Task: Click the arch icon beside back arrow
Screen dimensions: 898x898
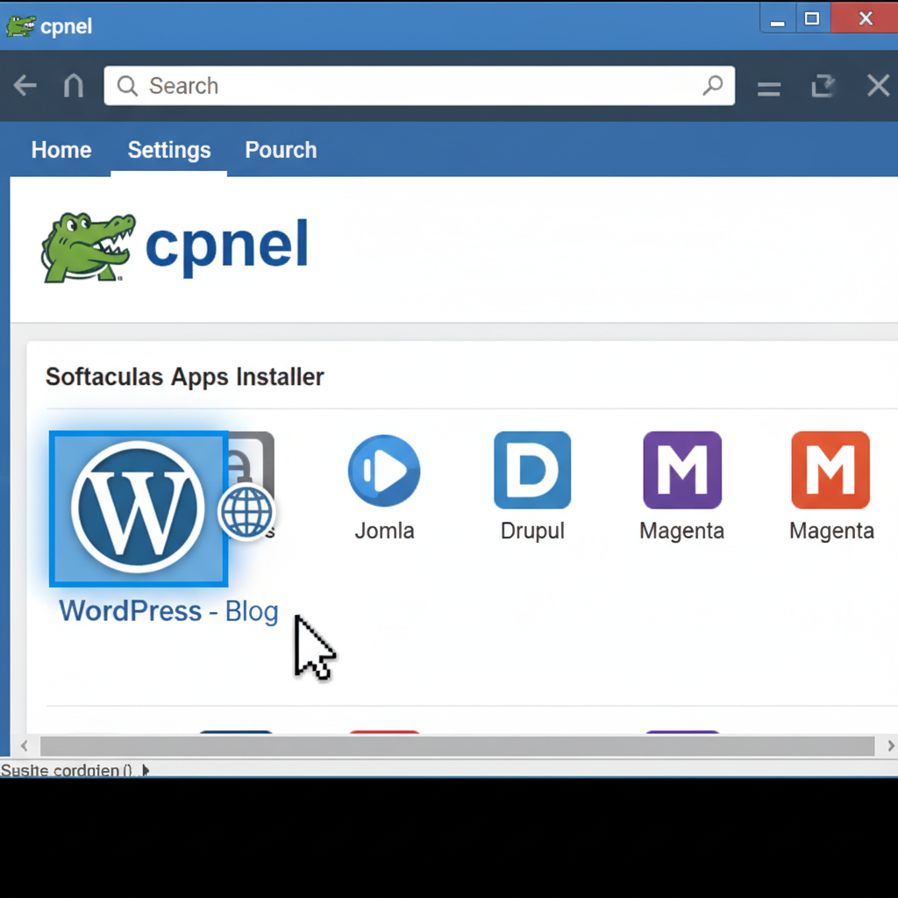Action: 74,86
